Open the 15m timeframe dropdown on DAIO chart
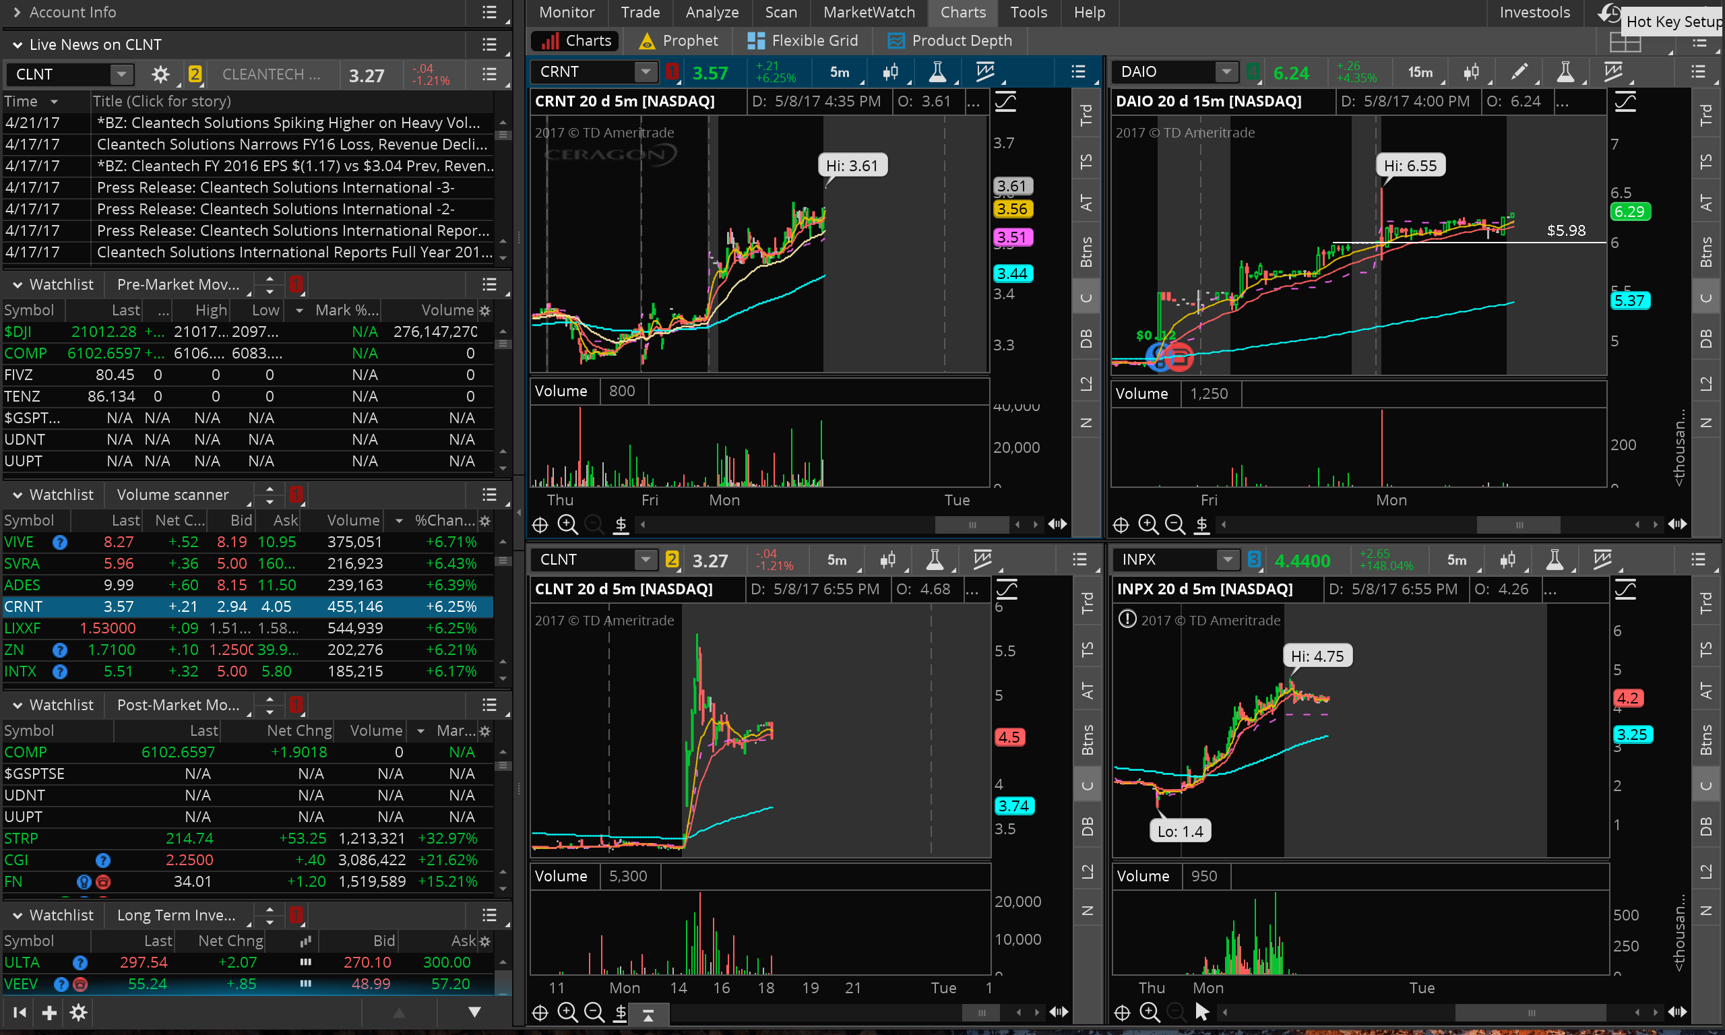This screenshot has width=1725, height=1035. point(1420,71)
